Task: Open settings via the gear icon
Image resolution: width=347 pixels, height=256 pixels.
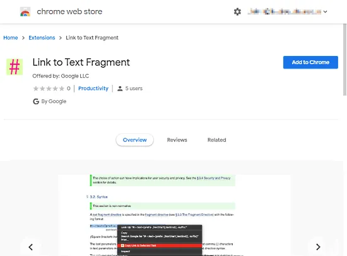Action: coord(237,11)
